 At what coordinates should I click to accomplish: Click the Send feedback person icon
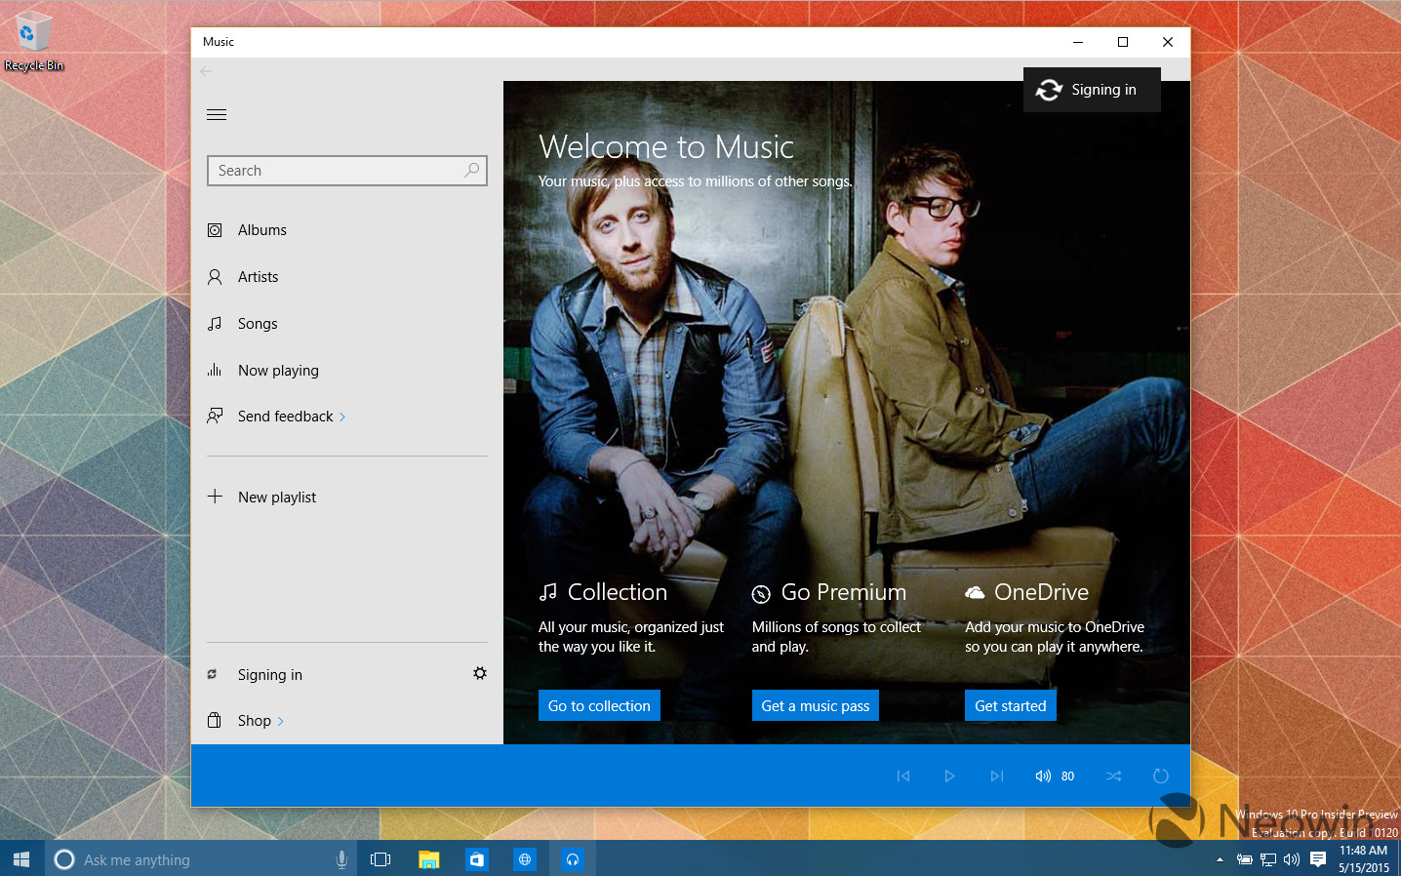[x=215, y=416]
